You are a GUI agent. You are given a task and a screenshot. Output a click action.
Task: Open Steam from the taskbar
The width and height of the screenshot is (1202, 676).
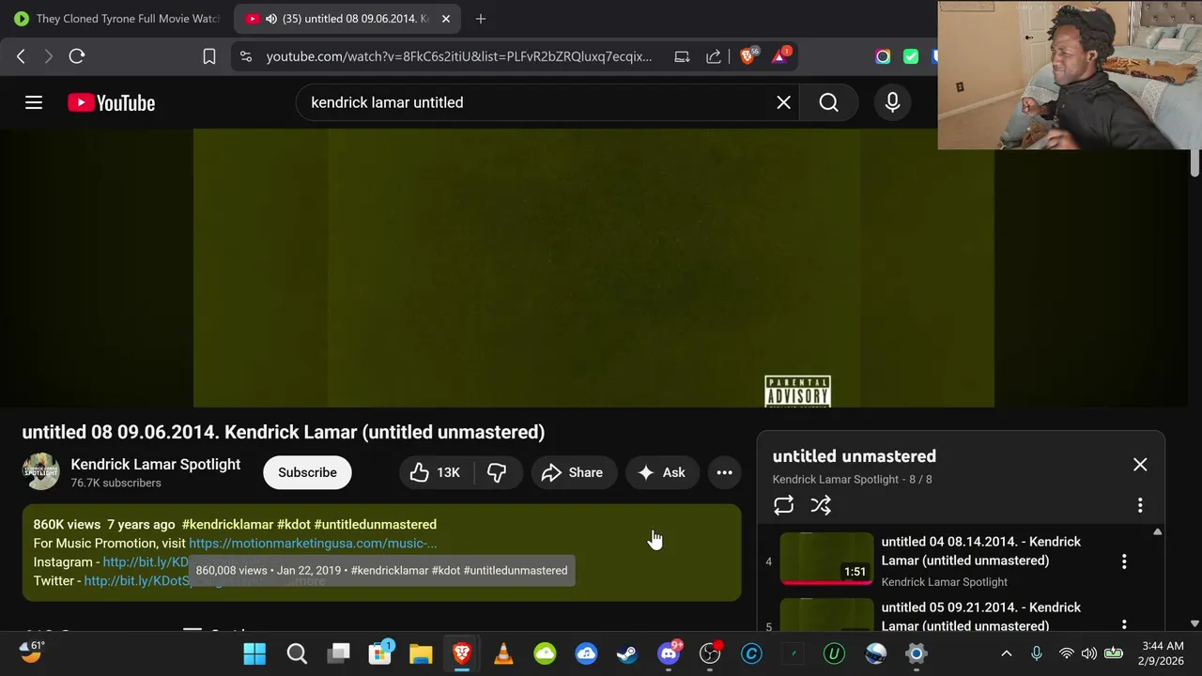pyautogui.click(x=627, y=653)
